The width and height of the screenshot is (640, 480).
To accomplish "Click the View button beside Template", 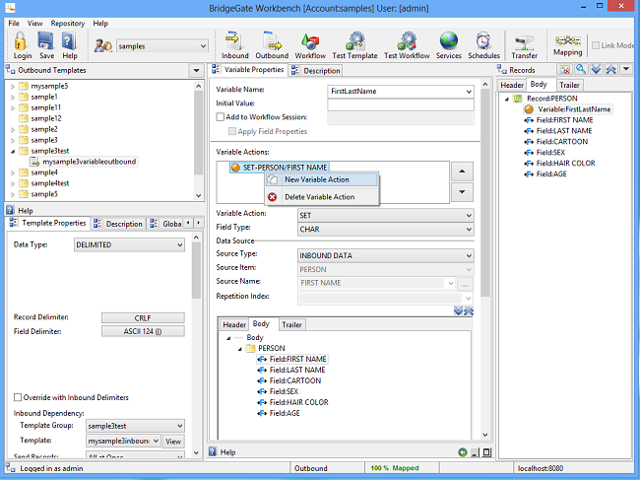I will click(173, 442).
